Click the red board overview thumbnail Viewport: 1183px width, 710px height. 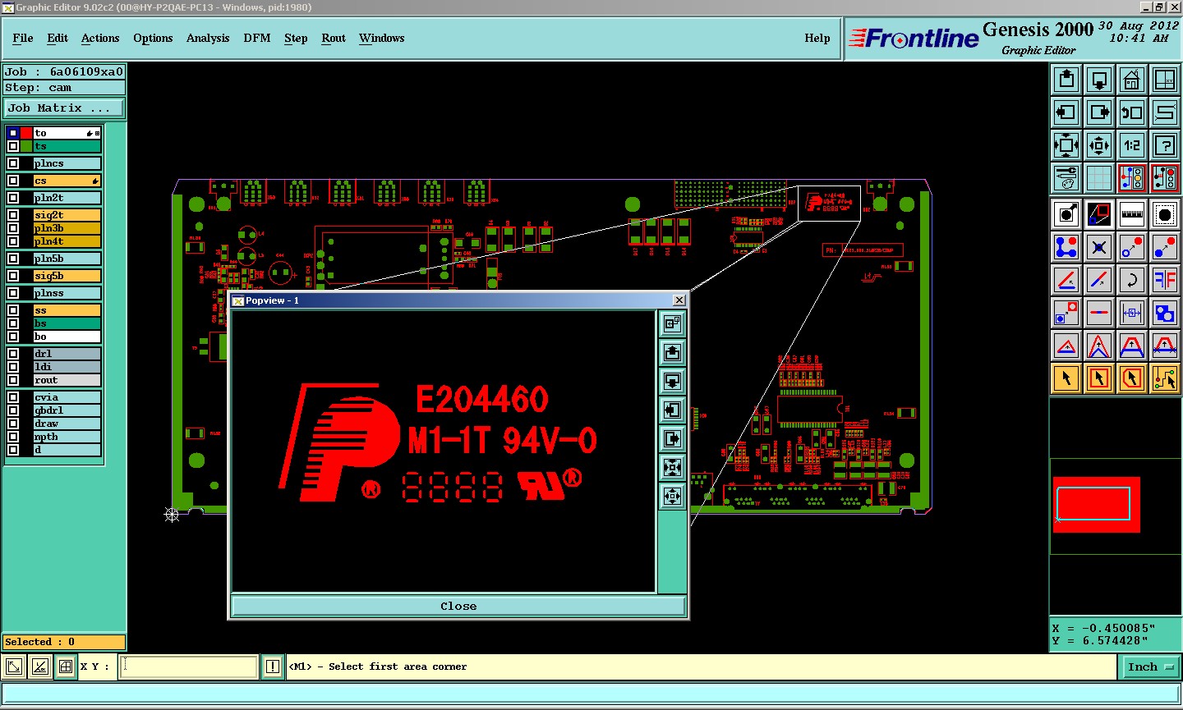1096,505
